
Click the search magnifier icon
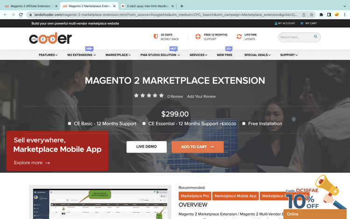pyautogui.click(x=315, y=37)
